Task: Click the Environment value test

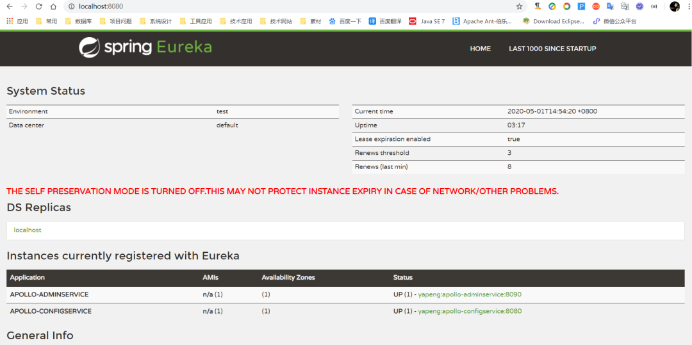Action: click(x=222, y=111)
